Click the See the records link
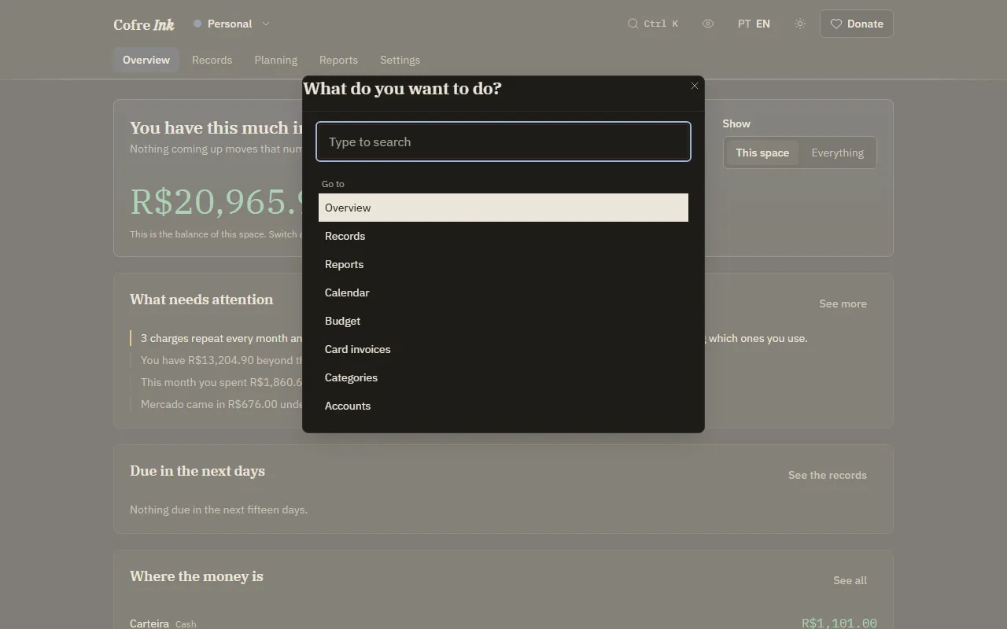 click(828, 475)
